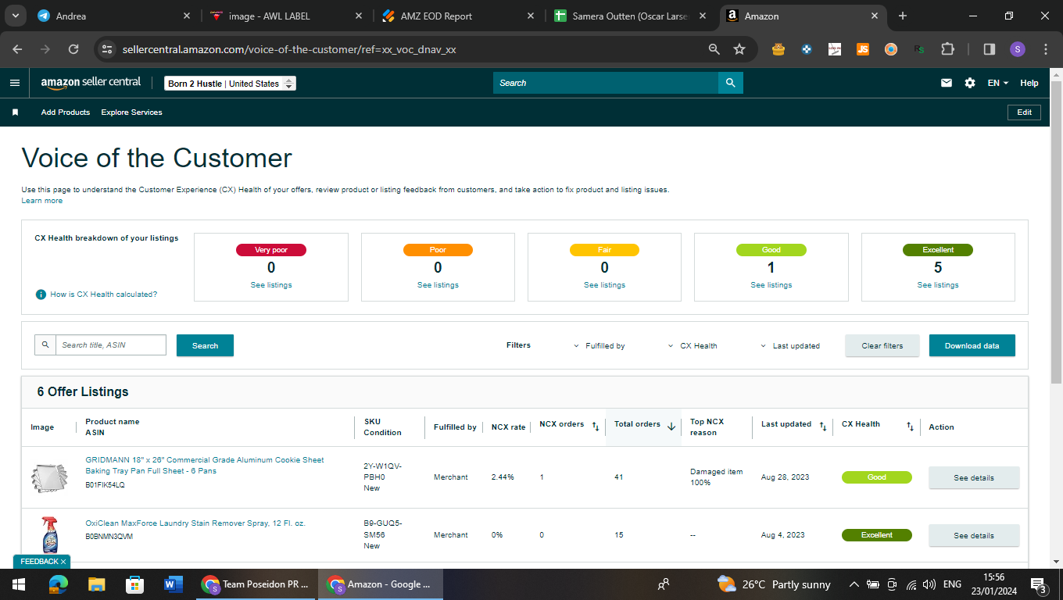Click the magnifier icon in the listing search box
This screenshot has height=600, width=1063.
[45, 345]
